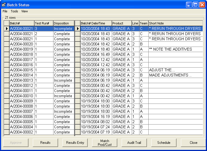The height and width of the screenshot is (151, 207).
Task: Click the Schedule button
Action: tap(164, 143)
